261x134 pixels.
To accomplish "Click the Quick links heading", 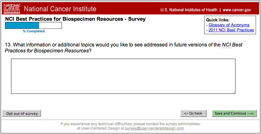I will (x=218, y=20).
